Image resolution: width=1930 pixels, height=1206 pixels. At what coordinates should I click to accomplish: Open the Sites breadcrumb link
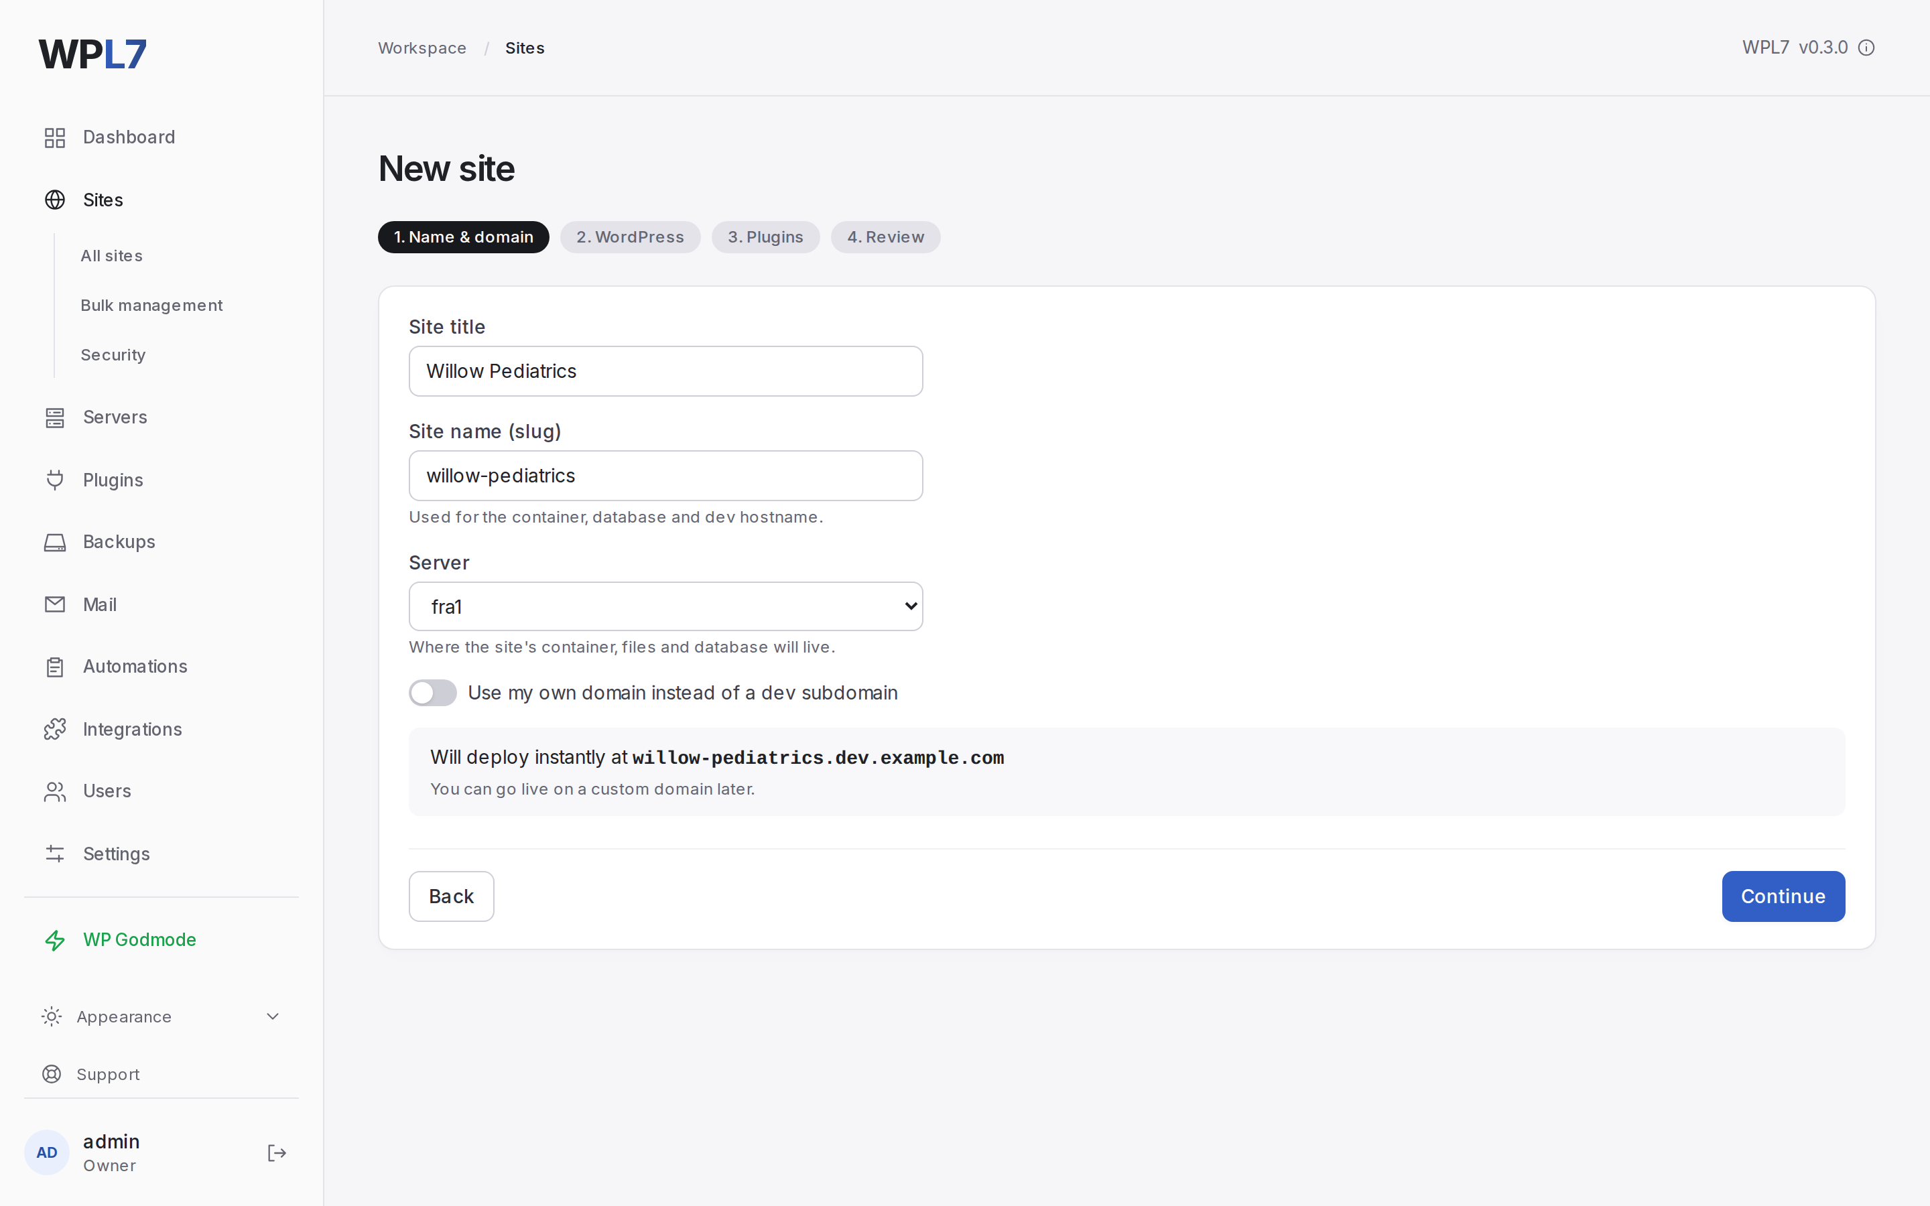click(525, 48)
